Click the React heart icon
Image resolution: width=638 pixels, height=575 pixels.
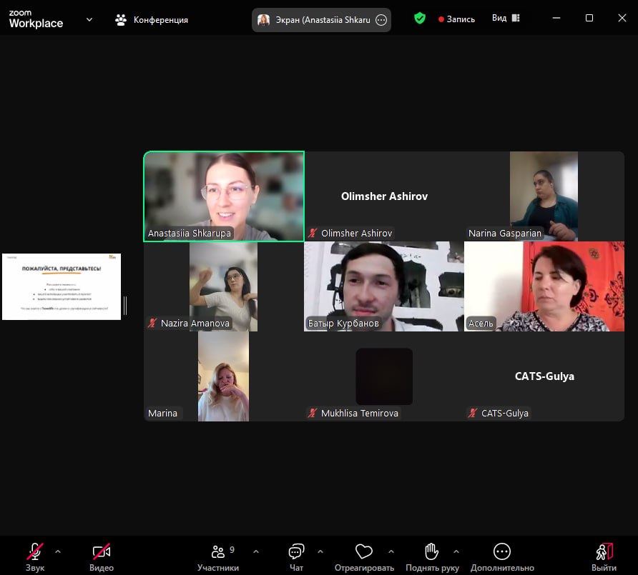[364, 552]
